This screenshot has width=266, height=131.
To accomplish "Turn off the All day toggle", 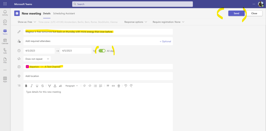I will (x=102, y=51).
